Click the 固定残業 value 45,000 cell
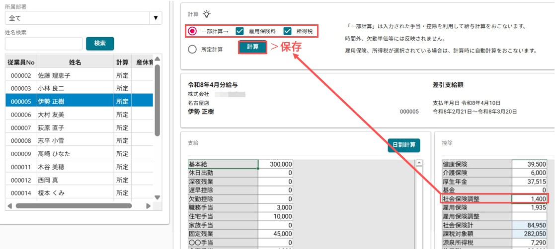 (276, 234)
